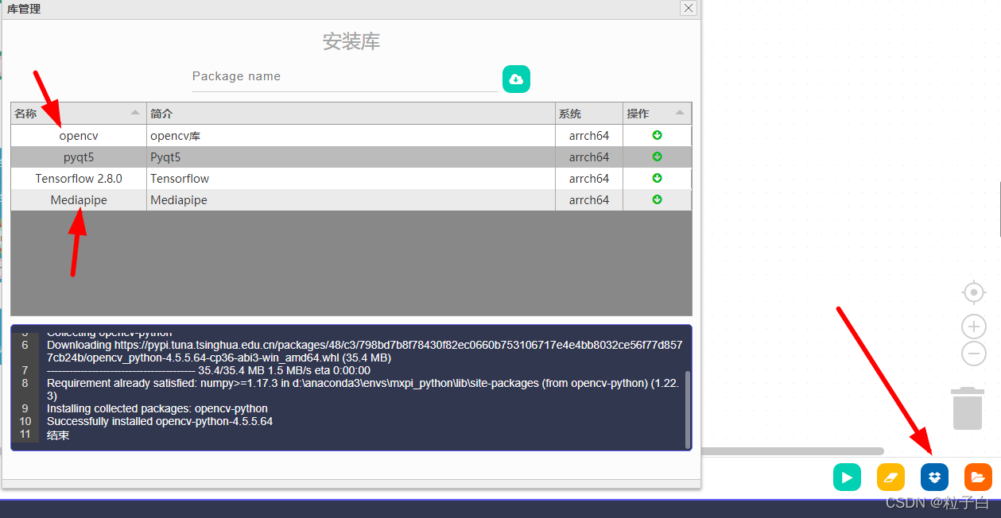Click the canvas horizontal scrollbar
This screenshot has height=518, width=1001.
tap(793, 451)
